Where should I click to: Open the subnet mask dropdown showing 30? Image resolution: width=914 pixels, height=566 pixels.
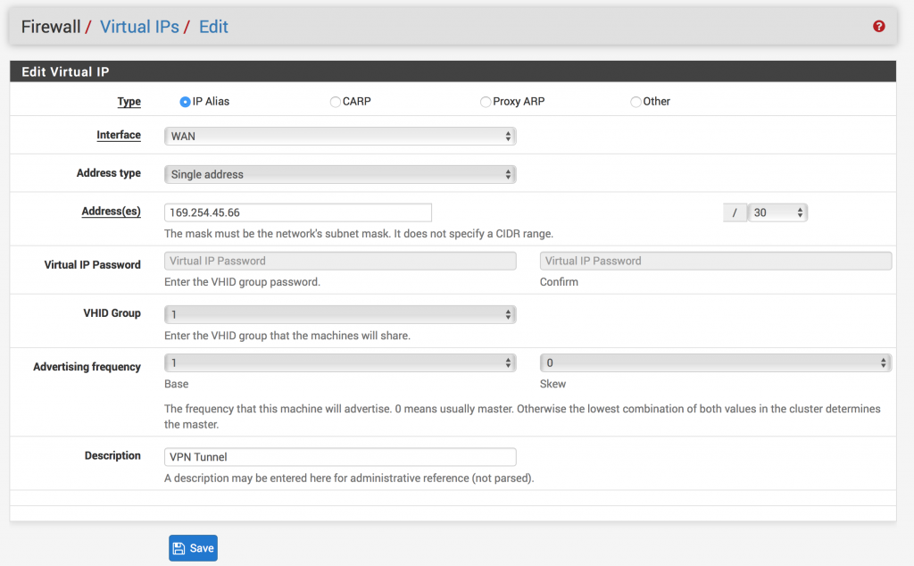point(777,212)
